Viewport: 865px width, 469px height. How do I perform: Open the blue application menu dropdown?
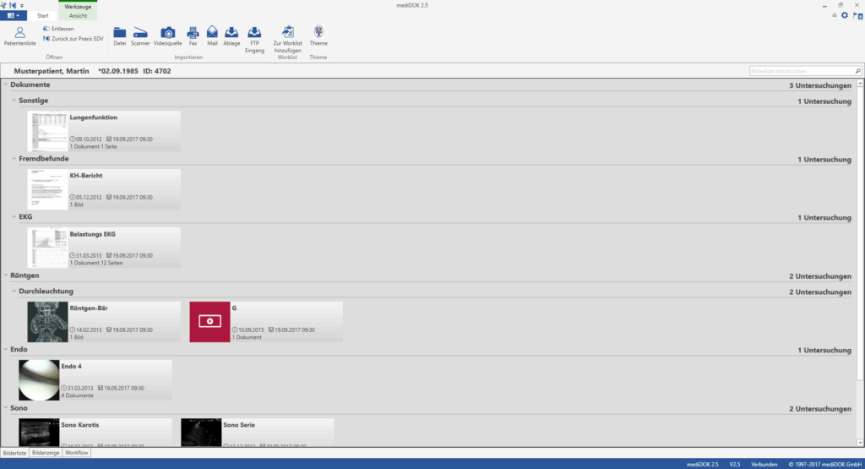(x=16, y=15)
